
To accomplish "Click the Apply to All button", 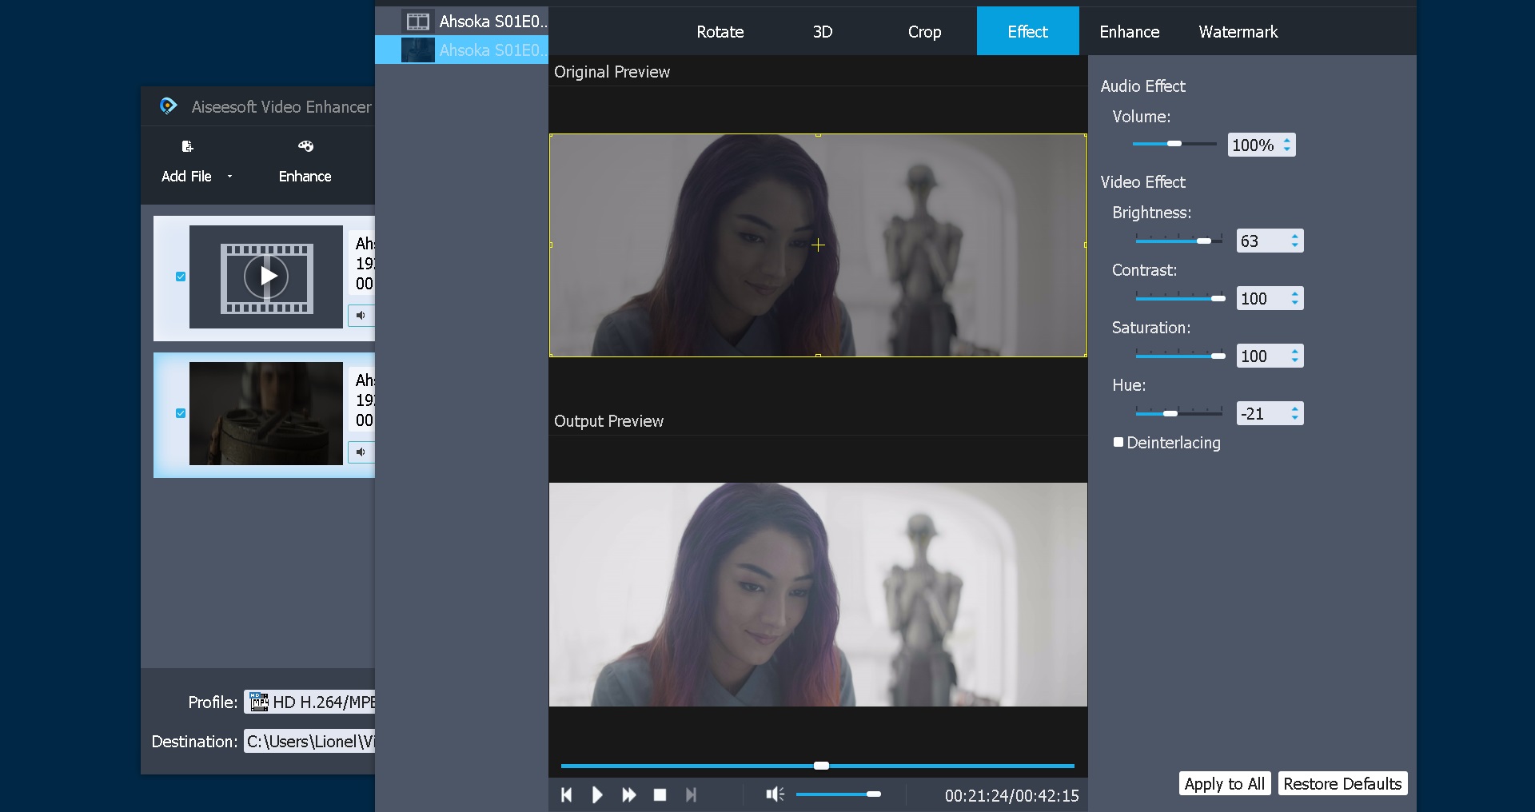I will [1224, 784].
